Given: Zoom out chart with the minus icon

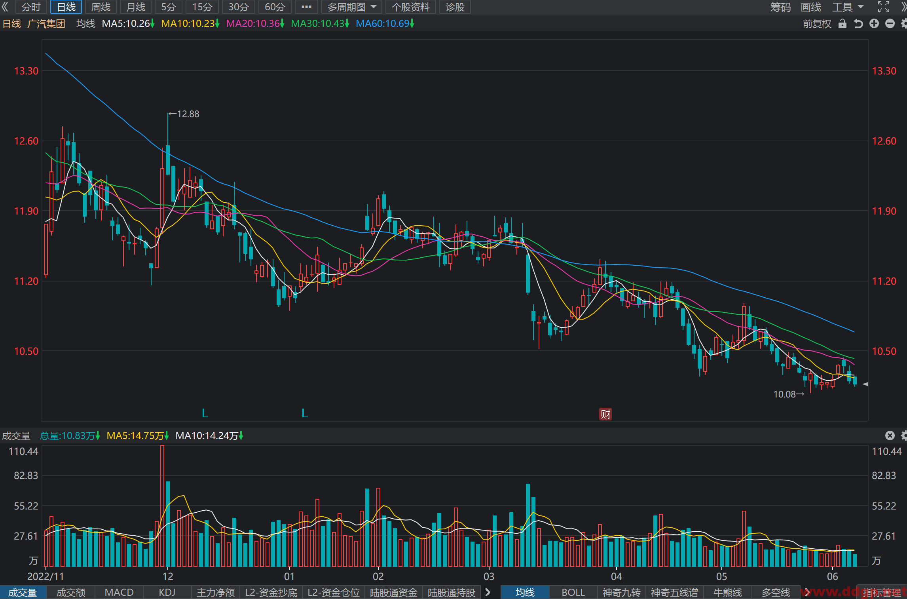Looking at the screenshot, I should click(890, 24).
